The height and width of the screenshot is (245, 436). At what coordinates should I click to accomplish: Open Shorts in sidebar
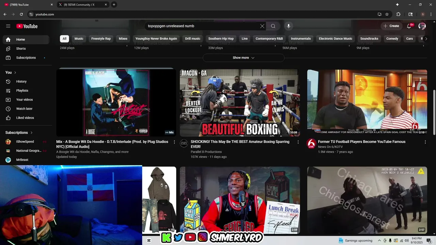coord(26,49)
